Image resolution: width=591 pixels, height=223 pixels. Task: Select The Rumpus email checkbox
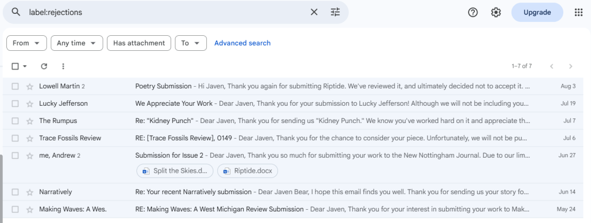(15, 121)
